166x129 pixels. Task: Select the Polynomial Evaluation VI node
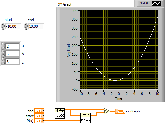point(86,118)
